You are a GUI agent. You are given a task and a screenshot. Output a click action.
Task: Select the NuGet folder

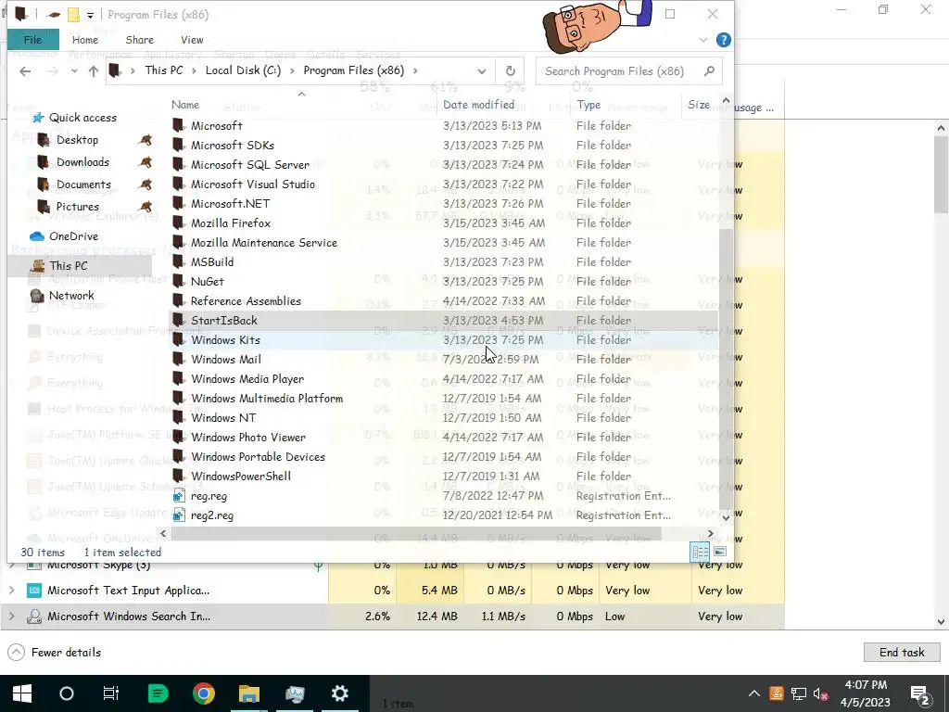[207, 282]
